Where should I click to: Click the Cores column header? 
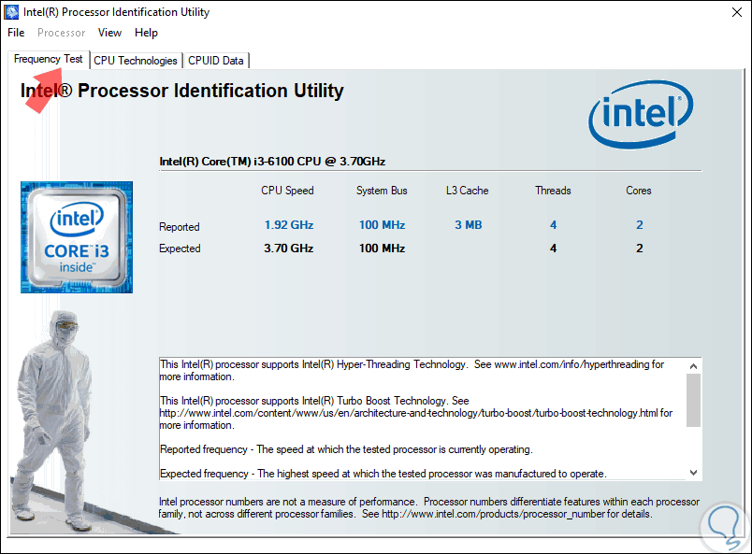click(x=638, y=191)
